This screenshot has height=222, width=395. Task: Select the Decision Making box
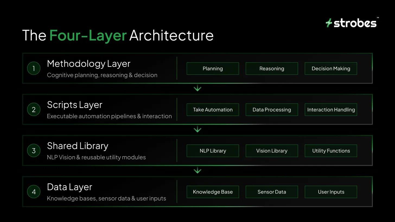point(331,69)
